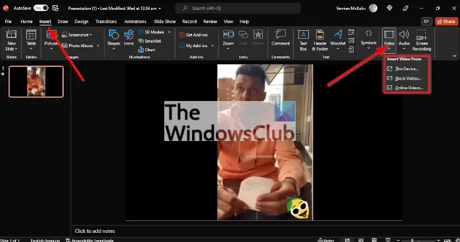Viewport: 460px width, 242px height.
Task: Click the pen coming-soon features icon
Action: tap(405, 8)
